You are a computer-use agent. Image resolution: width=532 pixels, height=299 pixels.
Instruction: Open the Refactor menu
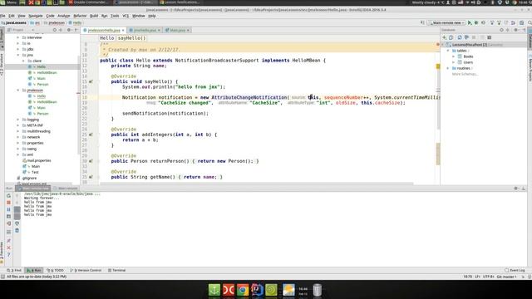click(x=80, y=16)
